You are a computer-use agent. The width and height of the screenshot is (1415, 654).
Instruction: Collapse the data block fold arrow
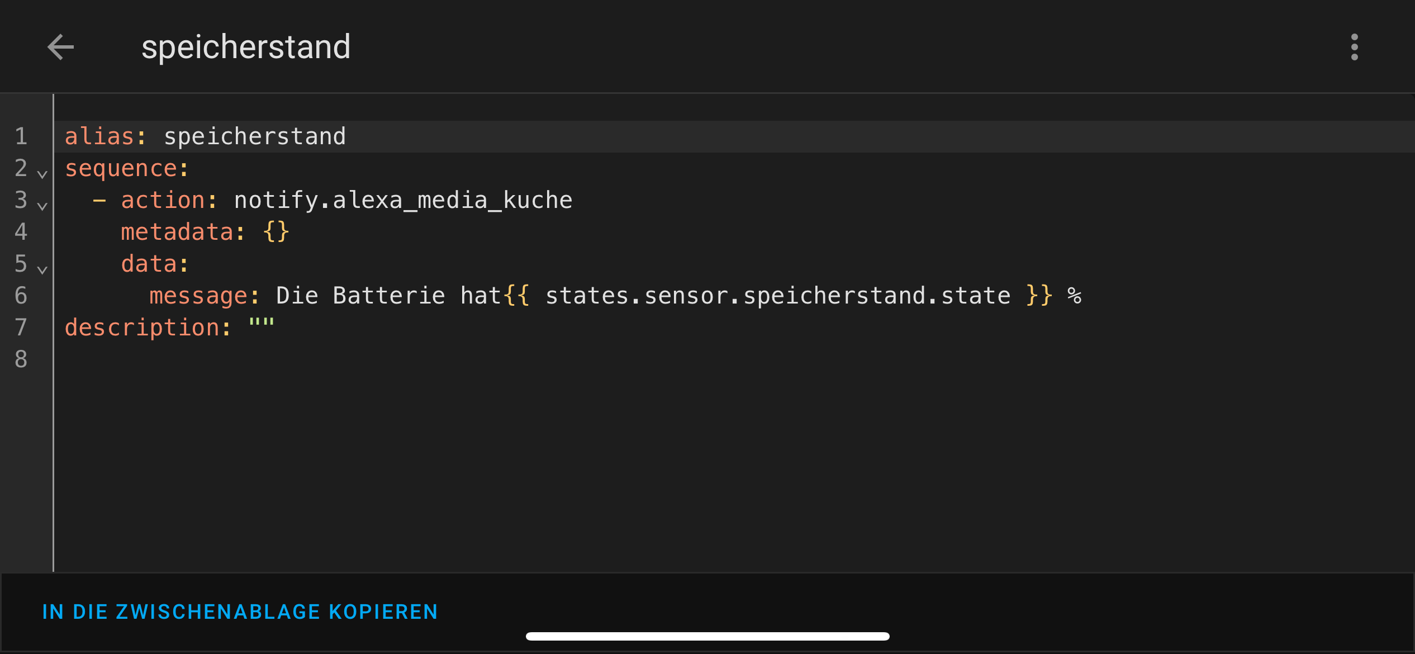pos(42,270)
